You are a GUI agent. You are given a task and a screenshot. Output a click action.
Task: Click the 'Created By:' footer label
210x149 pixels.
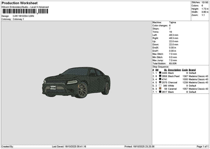click(7, 147)
